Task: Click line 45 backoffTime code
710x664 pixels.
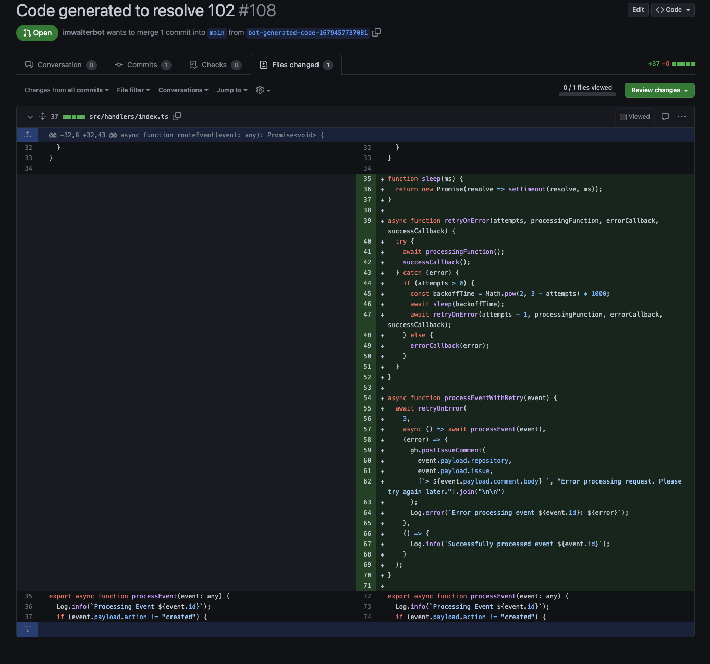Action: [510, 294]
